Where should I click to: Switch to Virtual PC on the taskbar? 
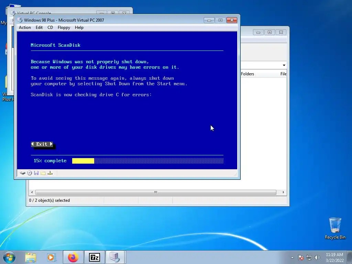115,257
